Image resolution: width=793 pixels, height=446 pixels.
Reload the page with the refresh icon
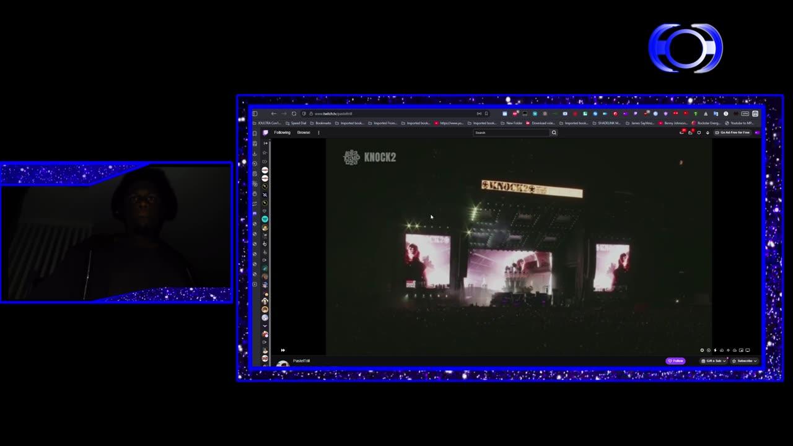294,113
